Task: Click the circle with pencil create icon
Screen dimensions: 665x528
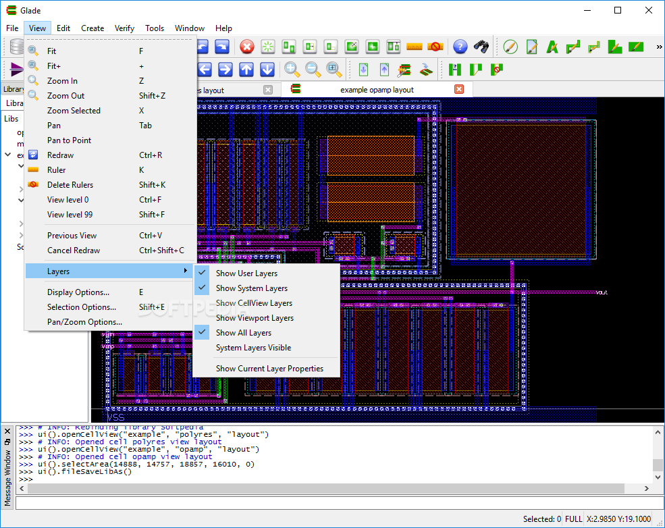Action: pyautogui.click(x=510, y=47)
